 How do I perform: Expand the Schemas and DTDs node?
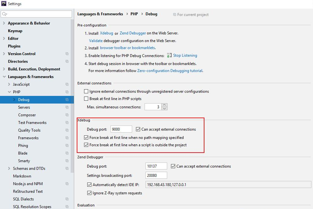click(x=9, y=169)
